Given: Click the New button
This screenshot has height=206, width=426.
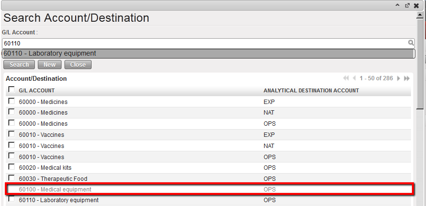Looking at the screenshot, I should click(49, 65).
